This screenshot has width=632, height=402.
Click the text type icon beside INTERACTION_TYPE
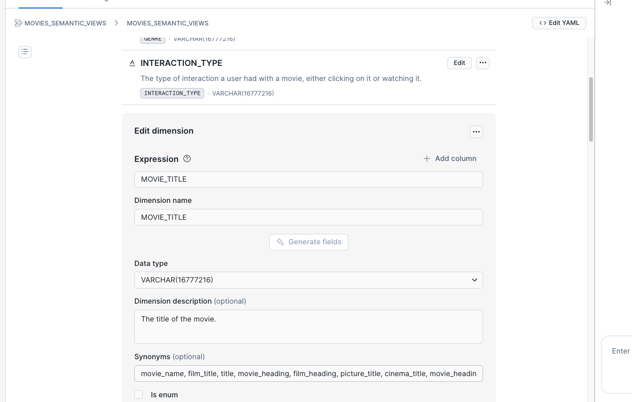[x=132, y=63]
